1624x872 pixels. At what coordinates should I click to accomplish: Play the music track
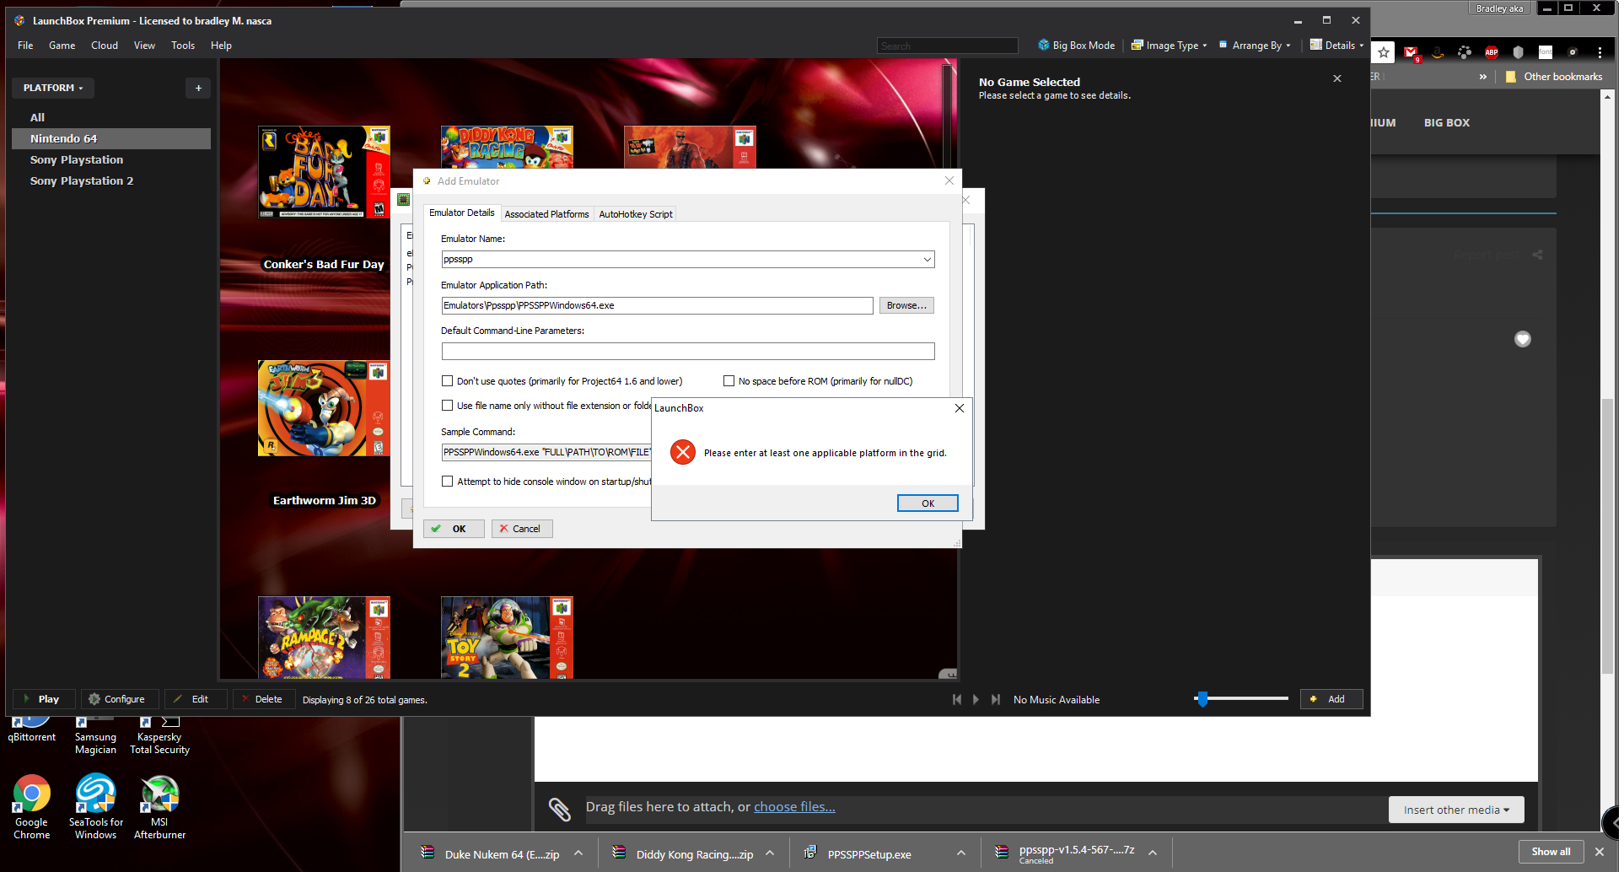pyautogui.click(x=978, y=700)
